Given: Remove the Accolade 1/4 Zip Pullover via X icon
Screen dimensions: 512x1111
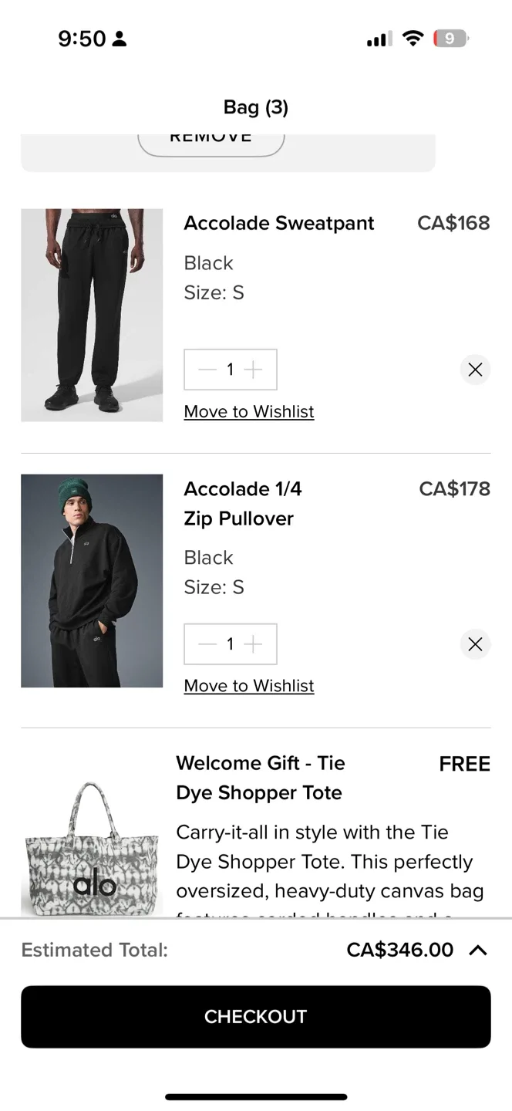Looking at the screenshot, I should click(x=475, y=643).
